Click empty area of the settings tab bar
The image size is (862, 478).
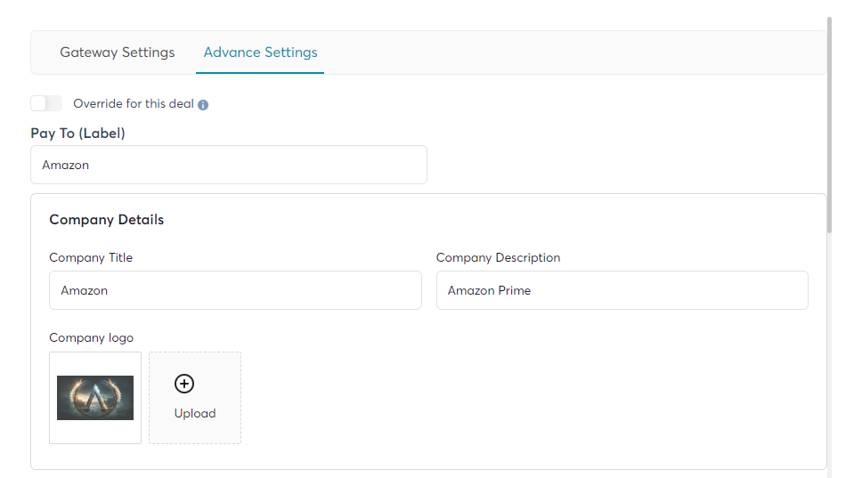(572, 53)
